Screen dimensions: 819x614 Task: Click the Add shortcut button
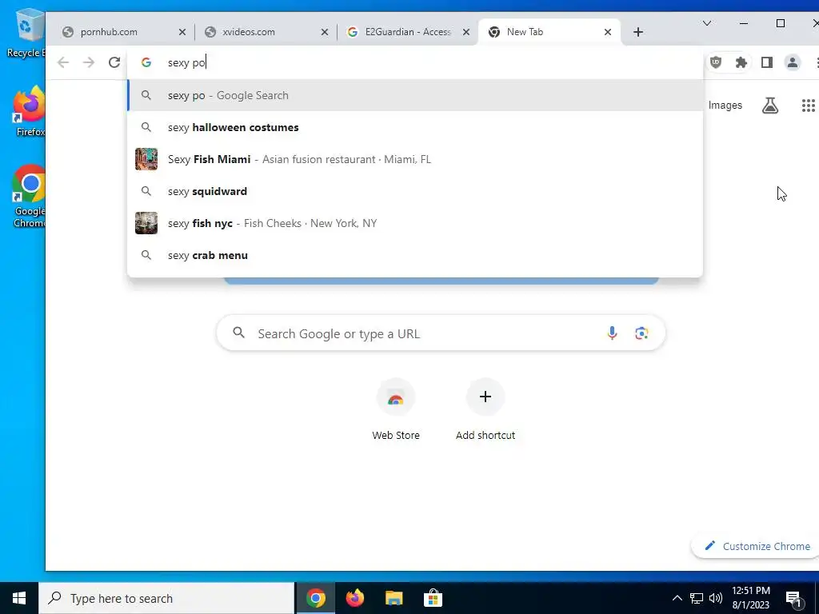485,410
